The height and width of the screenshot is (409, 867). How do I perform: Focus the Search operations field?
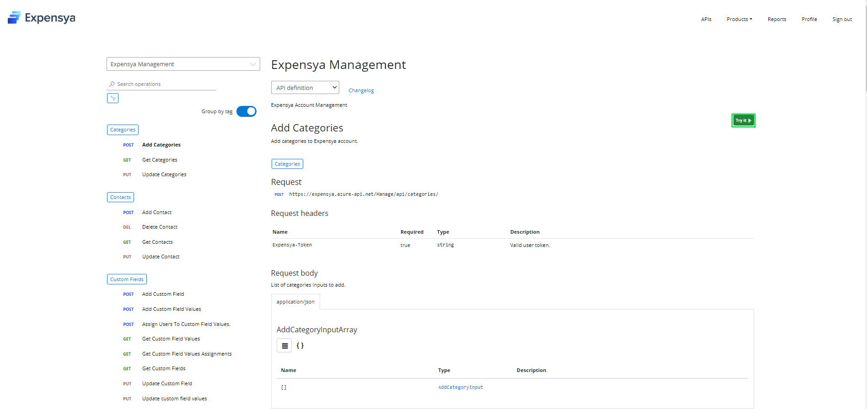[x=162, y=84]
